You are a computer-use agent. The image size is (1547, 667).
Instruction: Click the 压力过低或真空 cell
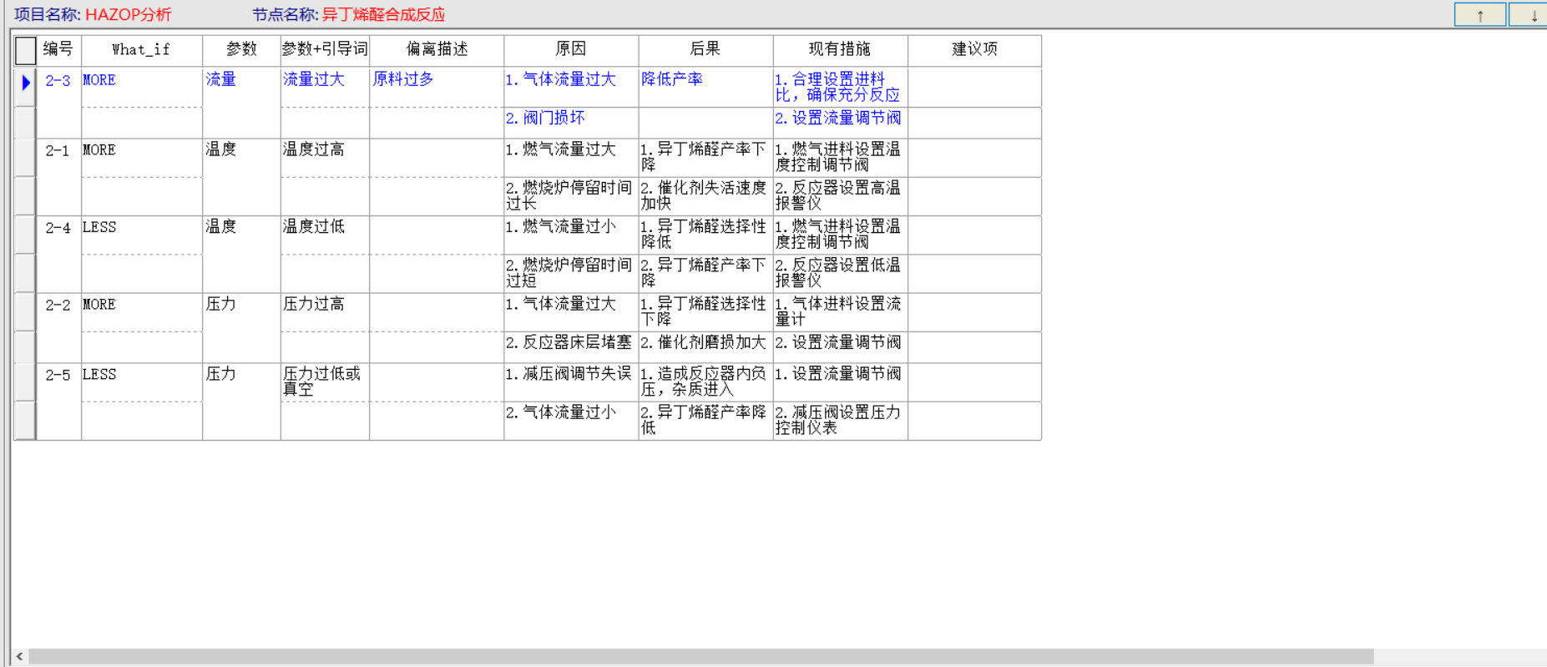[x=325, y=382]
